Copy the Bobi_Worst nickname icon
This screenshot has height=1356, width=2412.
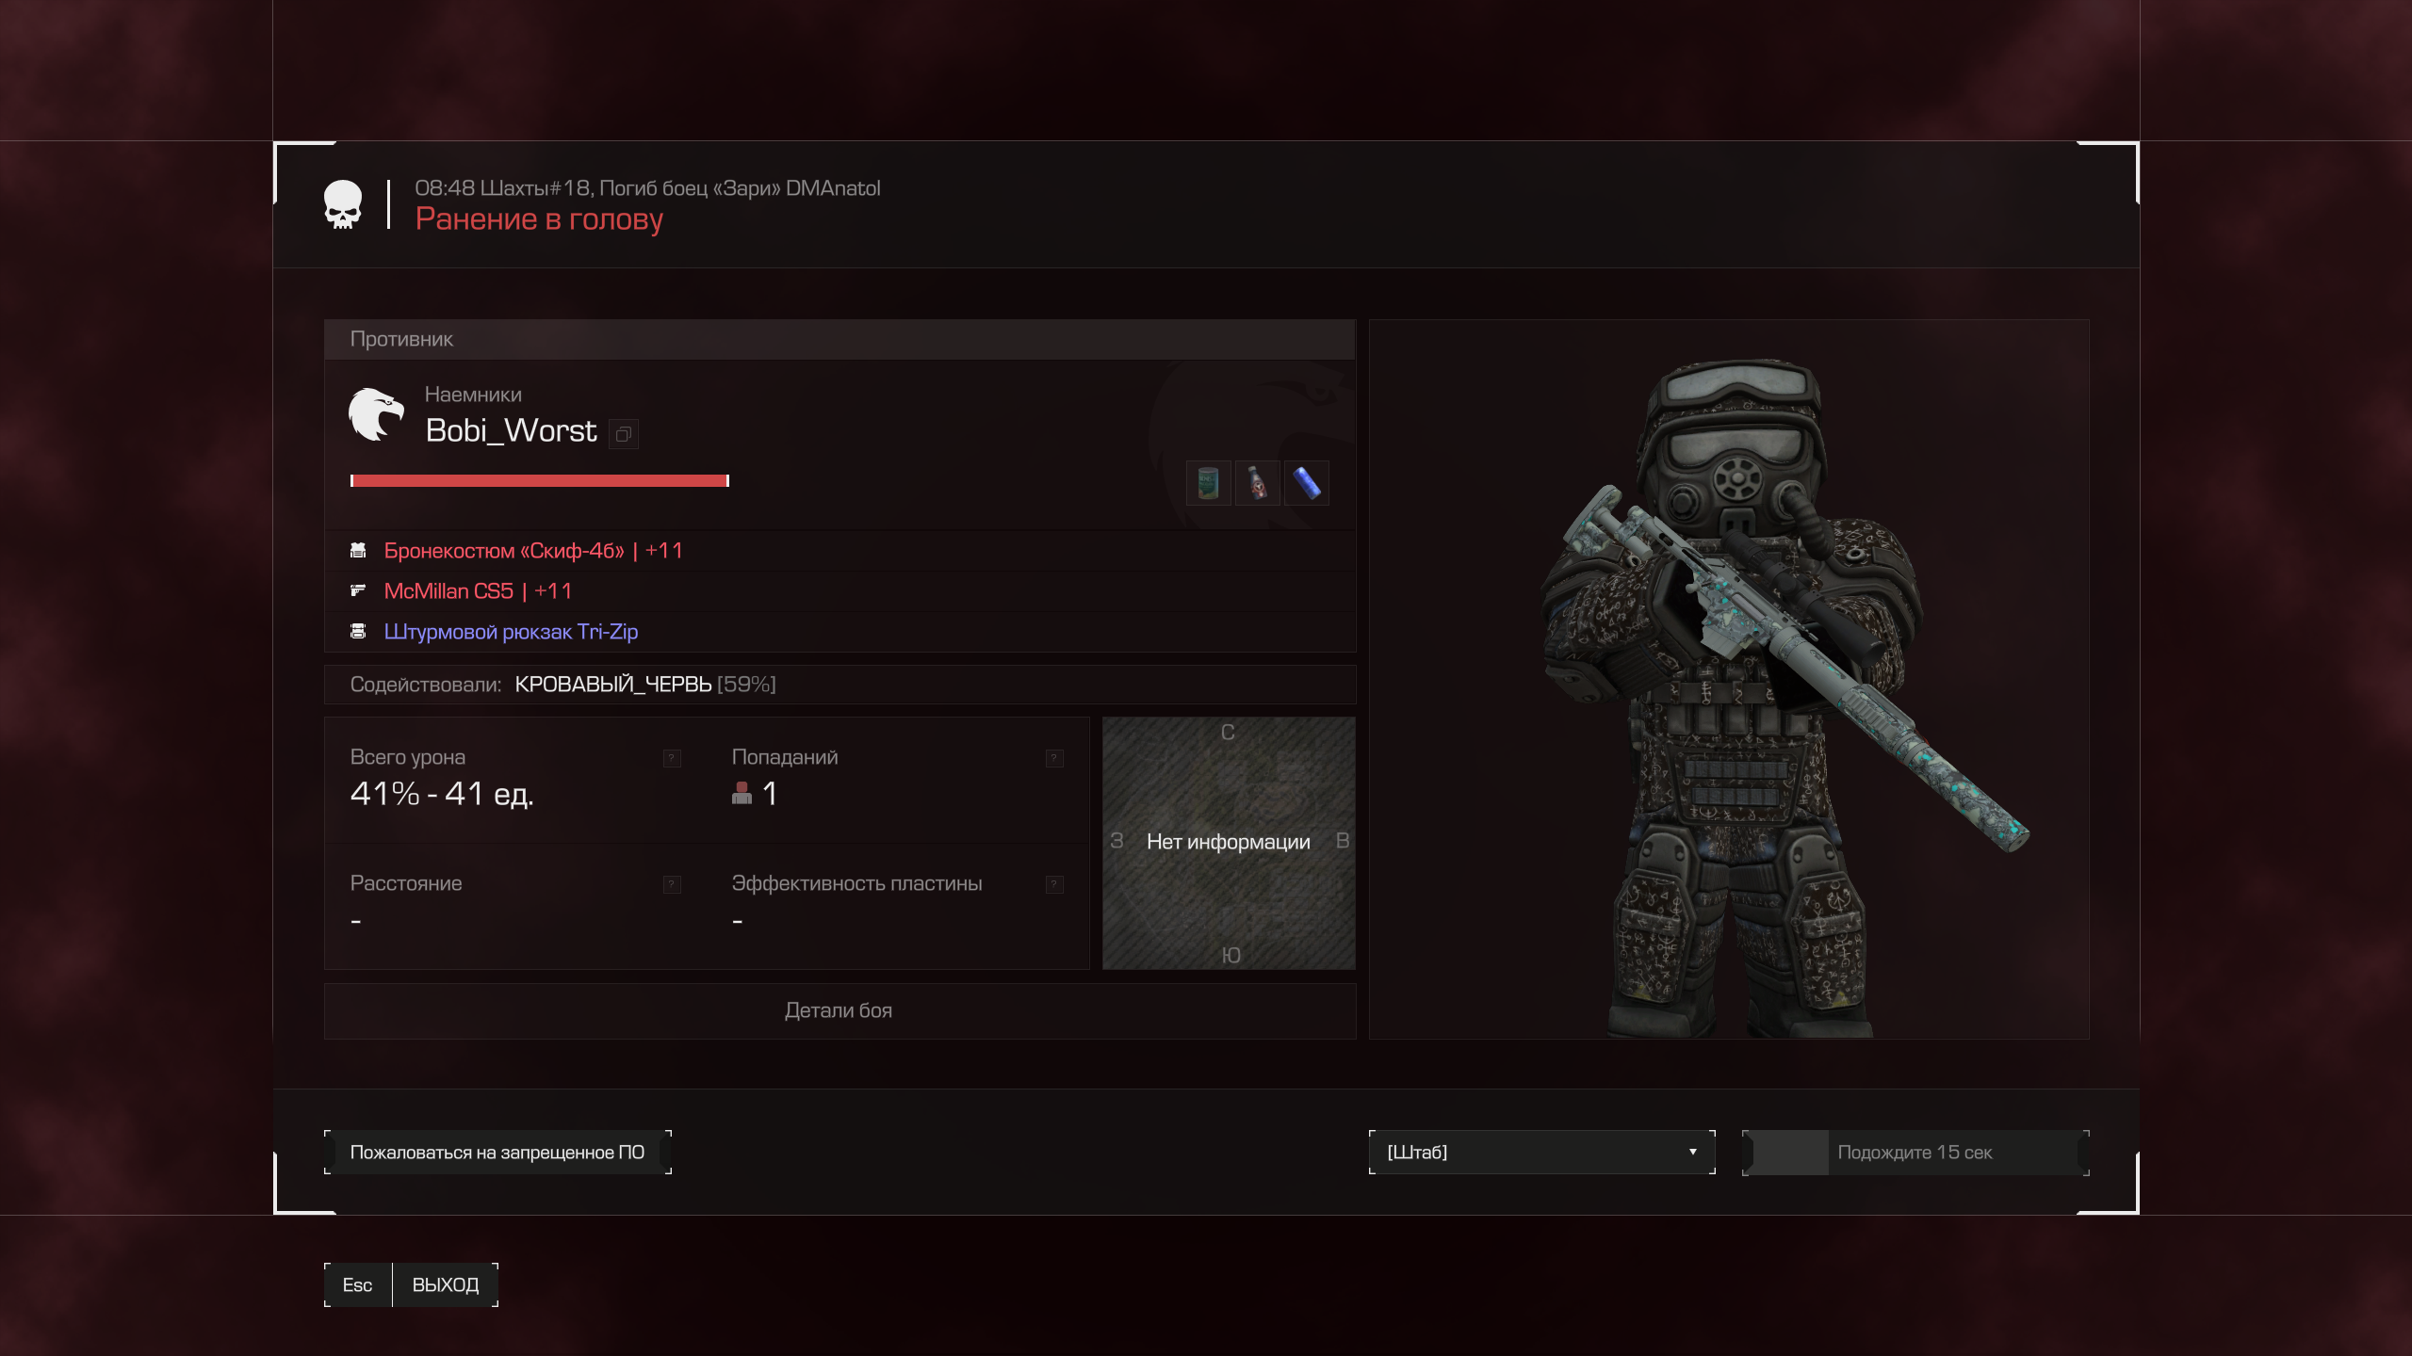(623, 434)
